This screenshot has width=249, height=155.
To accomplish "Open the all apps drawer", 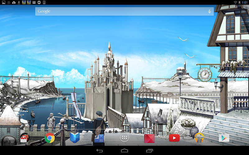I will pyautogui.click(x=124, y=138).
